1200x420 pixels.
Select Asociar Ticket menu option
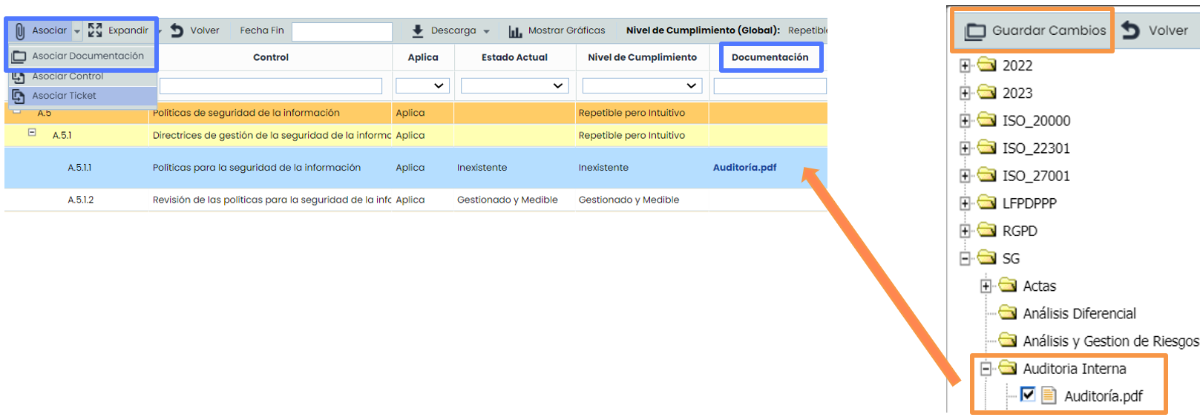point(64,96)
